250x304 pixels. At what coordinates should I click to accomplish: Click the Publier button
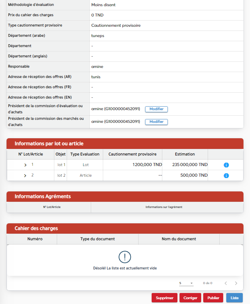[x=213, y=298]
